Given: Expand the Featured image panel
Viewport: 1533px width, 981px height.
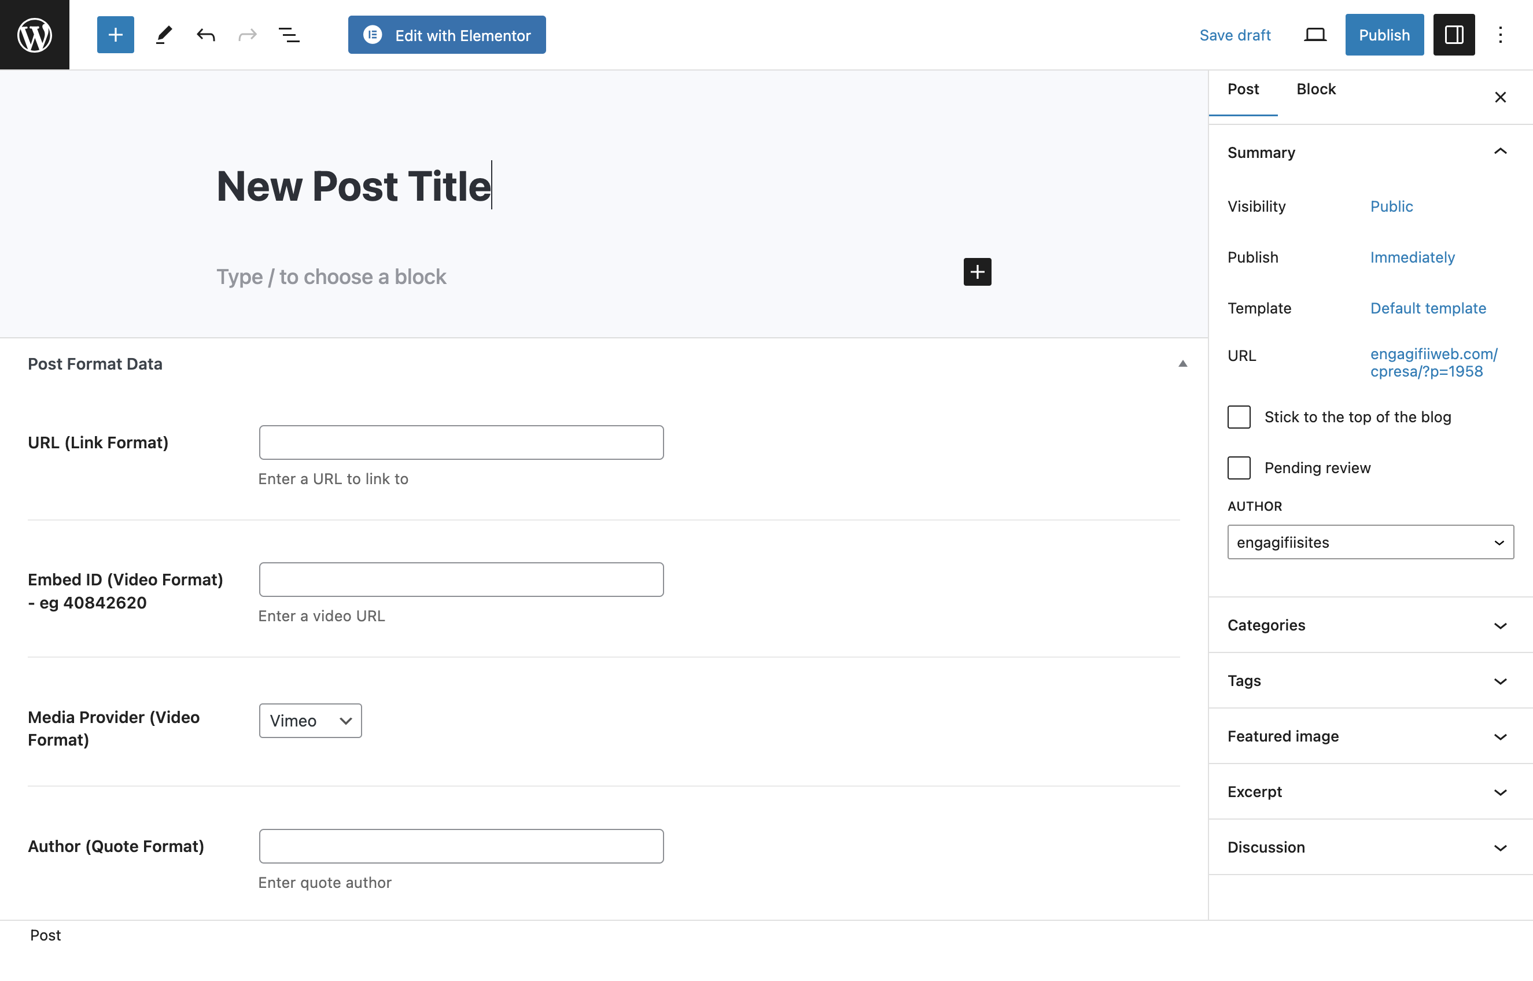Looking at the screenshot, I should click(x=1370, y=736).
